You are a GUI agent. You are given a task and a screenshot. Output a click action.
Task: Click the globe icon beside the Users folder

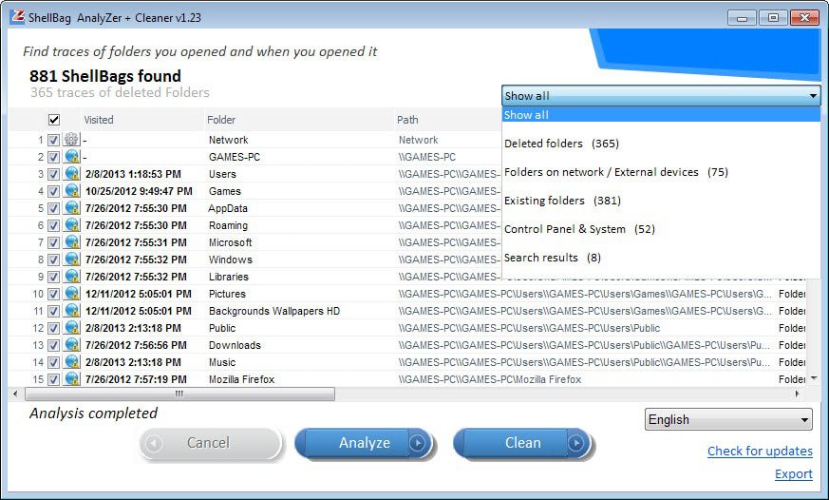(71, 174)
